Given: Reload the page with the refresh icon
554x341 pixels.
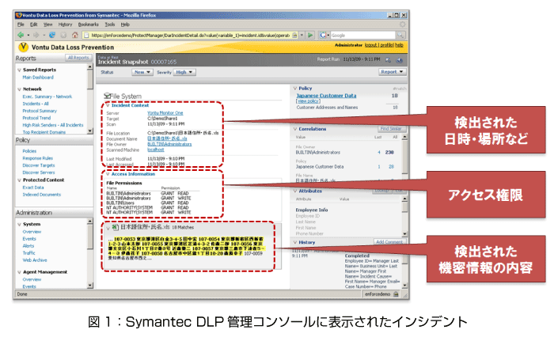Looking at the screenshot, I should (52, 35).
